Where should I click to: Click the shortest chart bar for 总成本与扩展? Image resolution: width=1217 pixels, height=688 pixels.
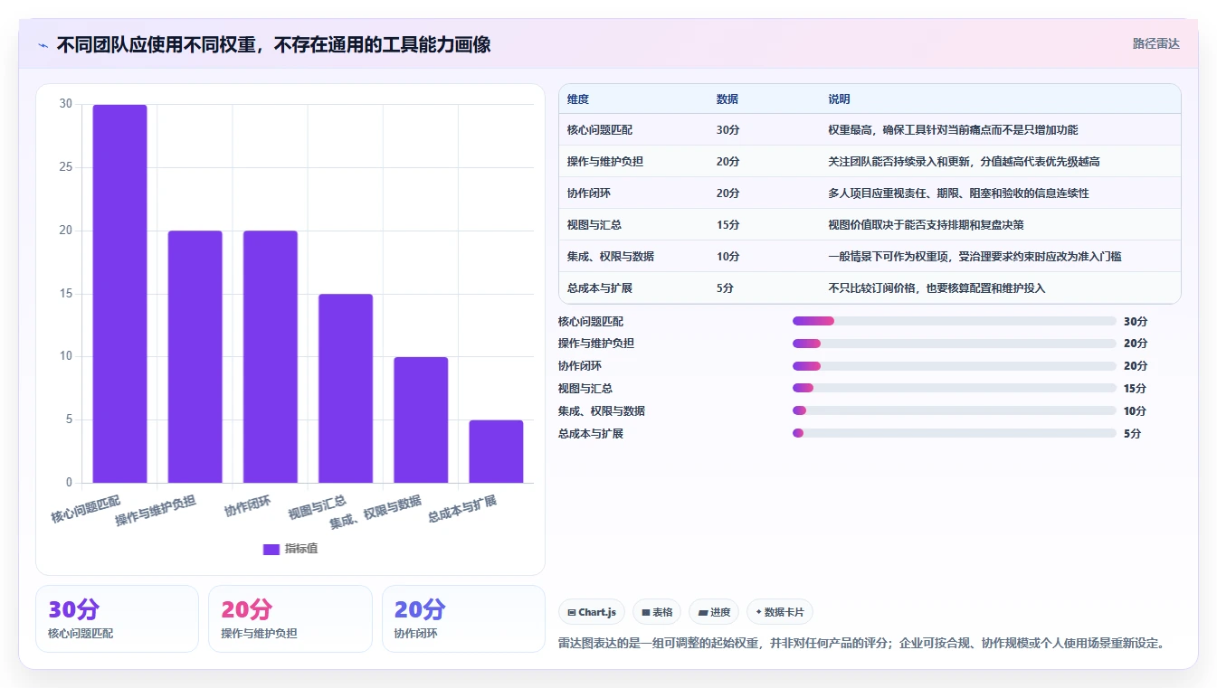(x=496, y=451)
